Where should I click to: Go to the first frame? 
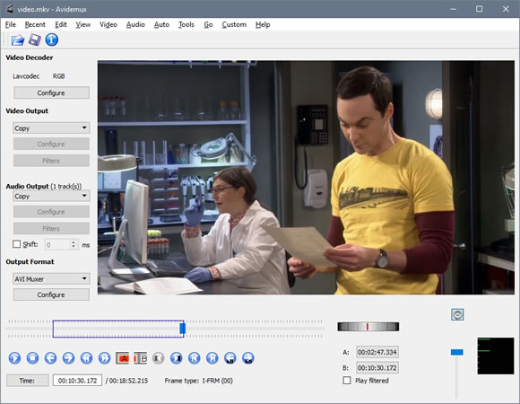[x=194, y=358]
